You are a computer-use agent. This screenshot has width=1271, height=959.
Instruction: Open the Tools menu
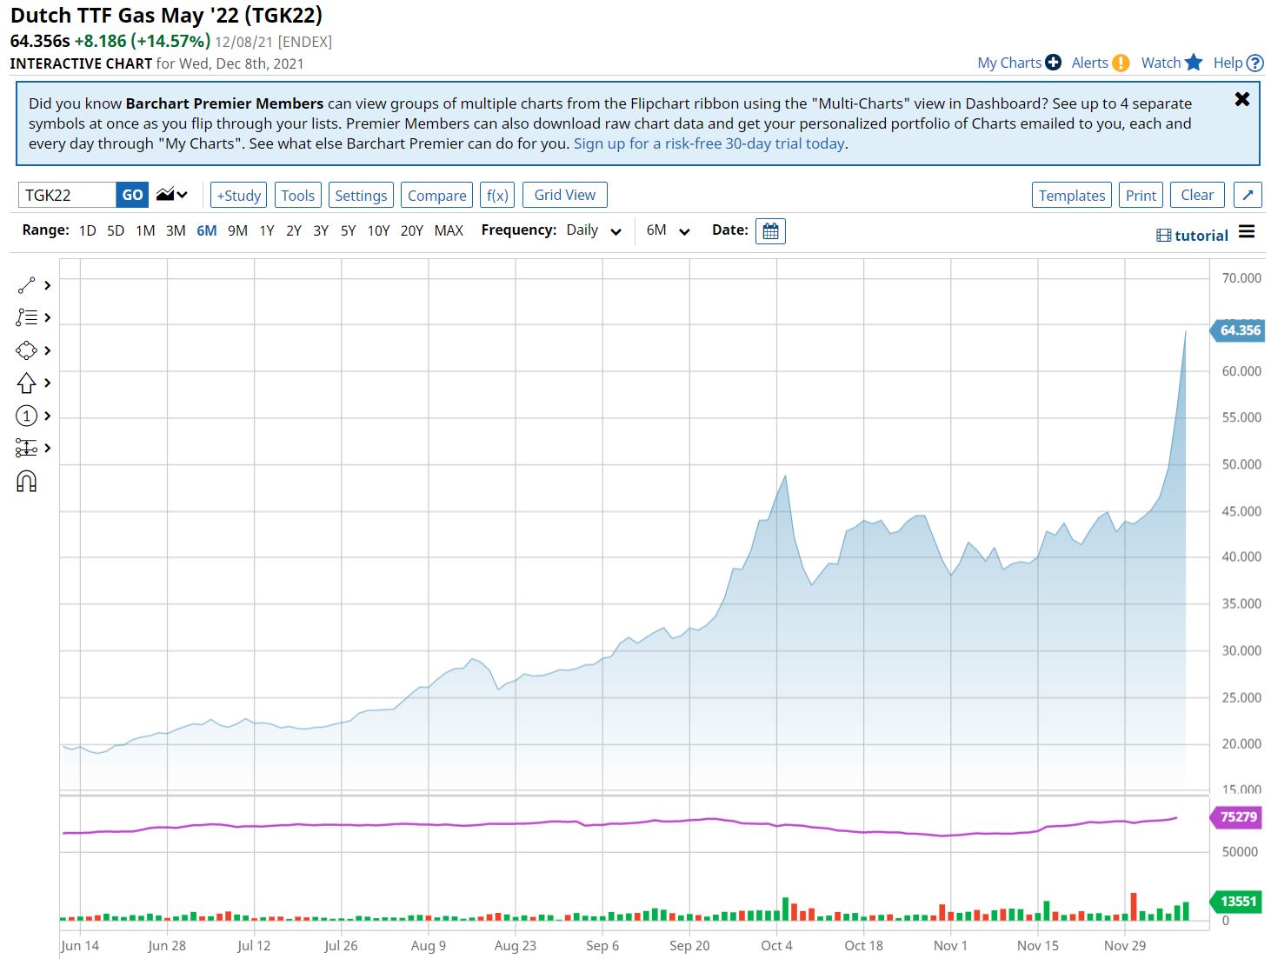pyautogui.click(x=297, y=196)
